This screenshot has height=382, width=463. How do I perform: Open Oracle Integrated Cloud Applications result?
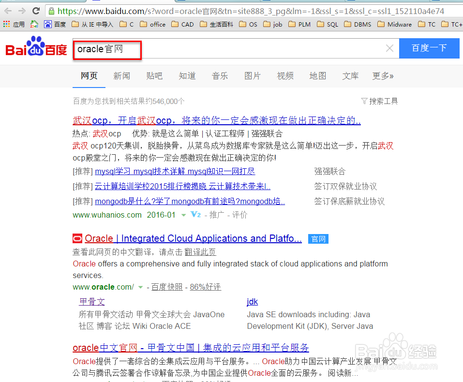193,238
